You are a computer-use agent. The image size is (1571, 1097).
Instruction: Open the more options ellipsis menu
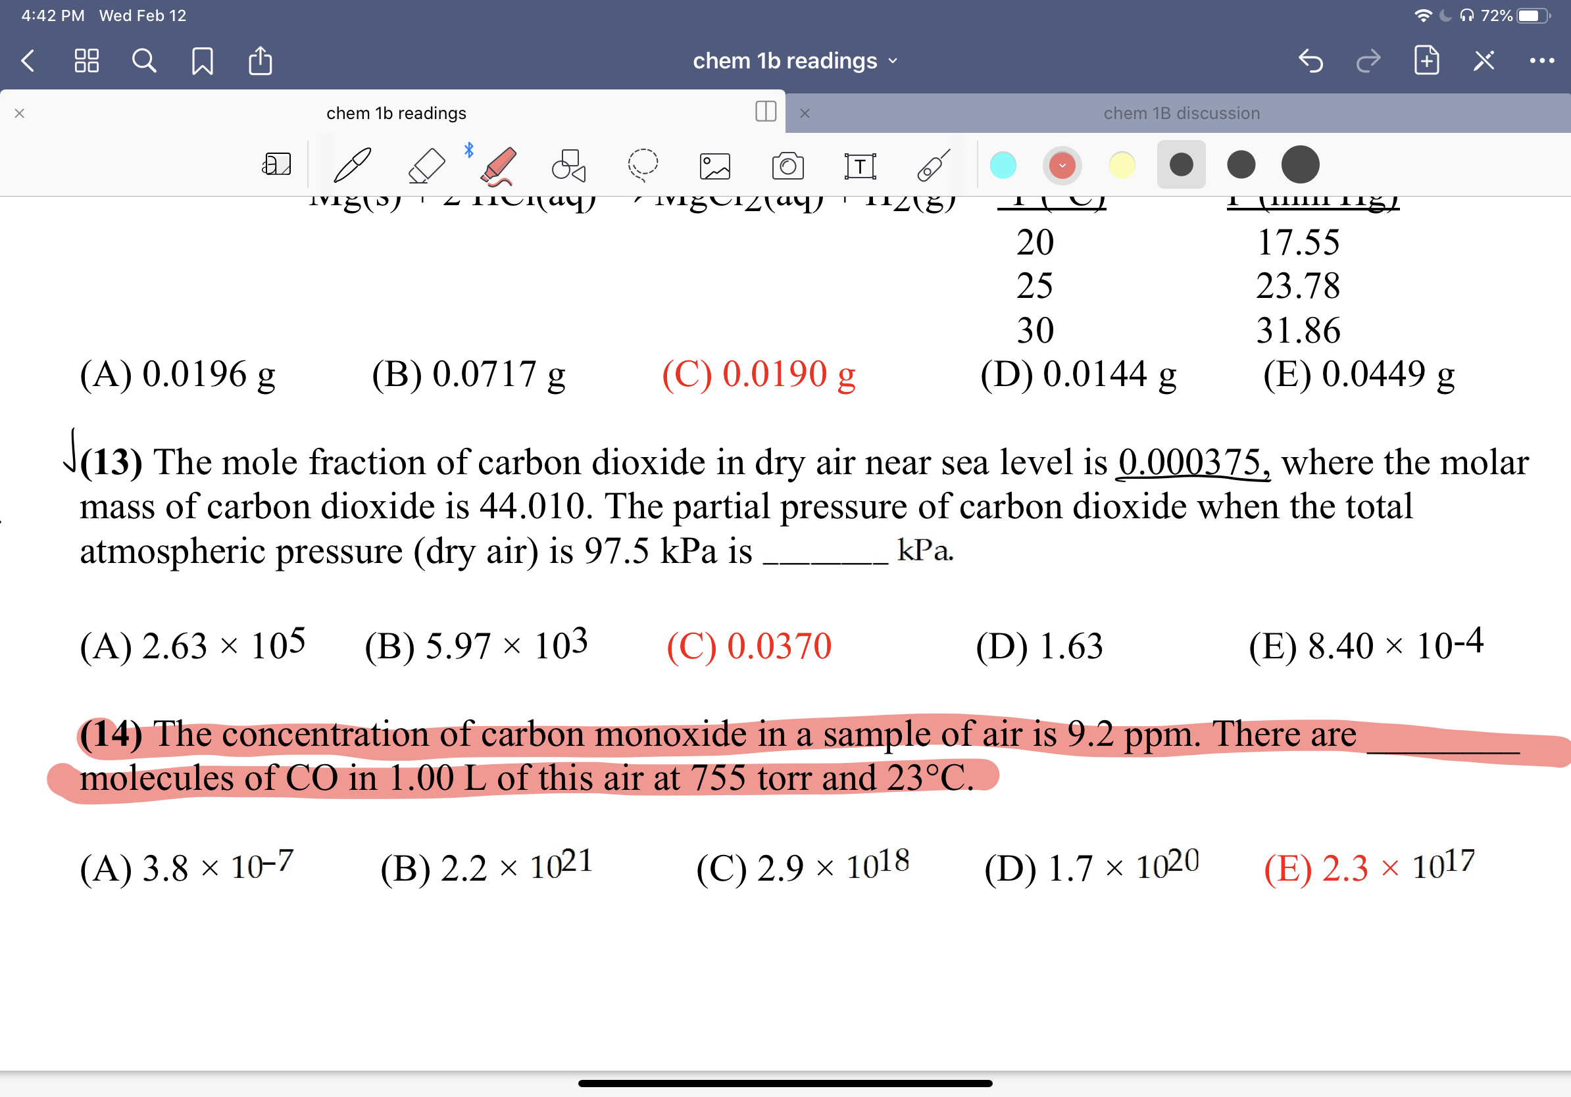1541,61
